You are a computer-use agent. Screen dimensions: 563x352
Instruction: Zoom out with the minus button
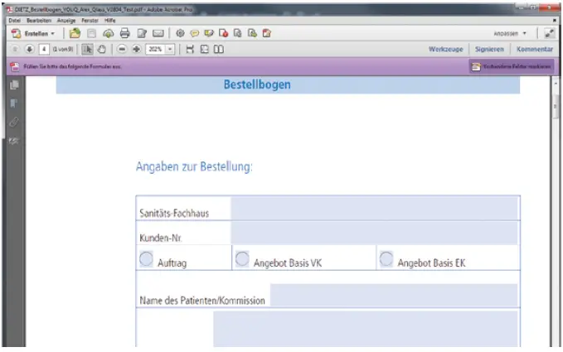[122, 49]
